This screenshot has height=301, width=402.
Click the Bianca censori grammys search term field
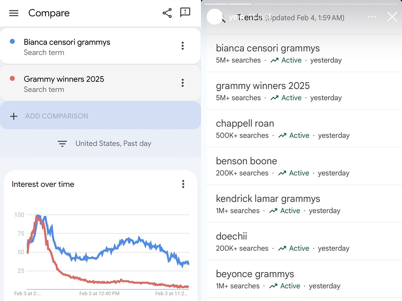click(67, 42)
